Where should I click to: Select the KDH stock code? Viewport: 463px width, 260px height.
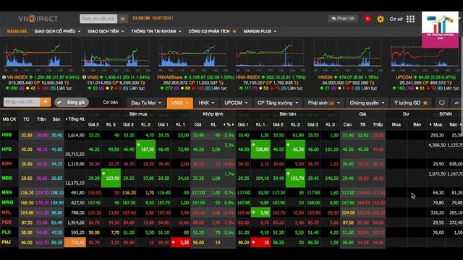click(x=7, y=164)
